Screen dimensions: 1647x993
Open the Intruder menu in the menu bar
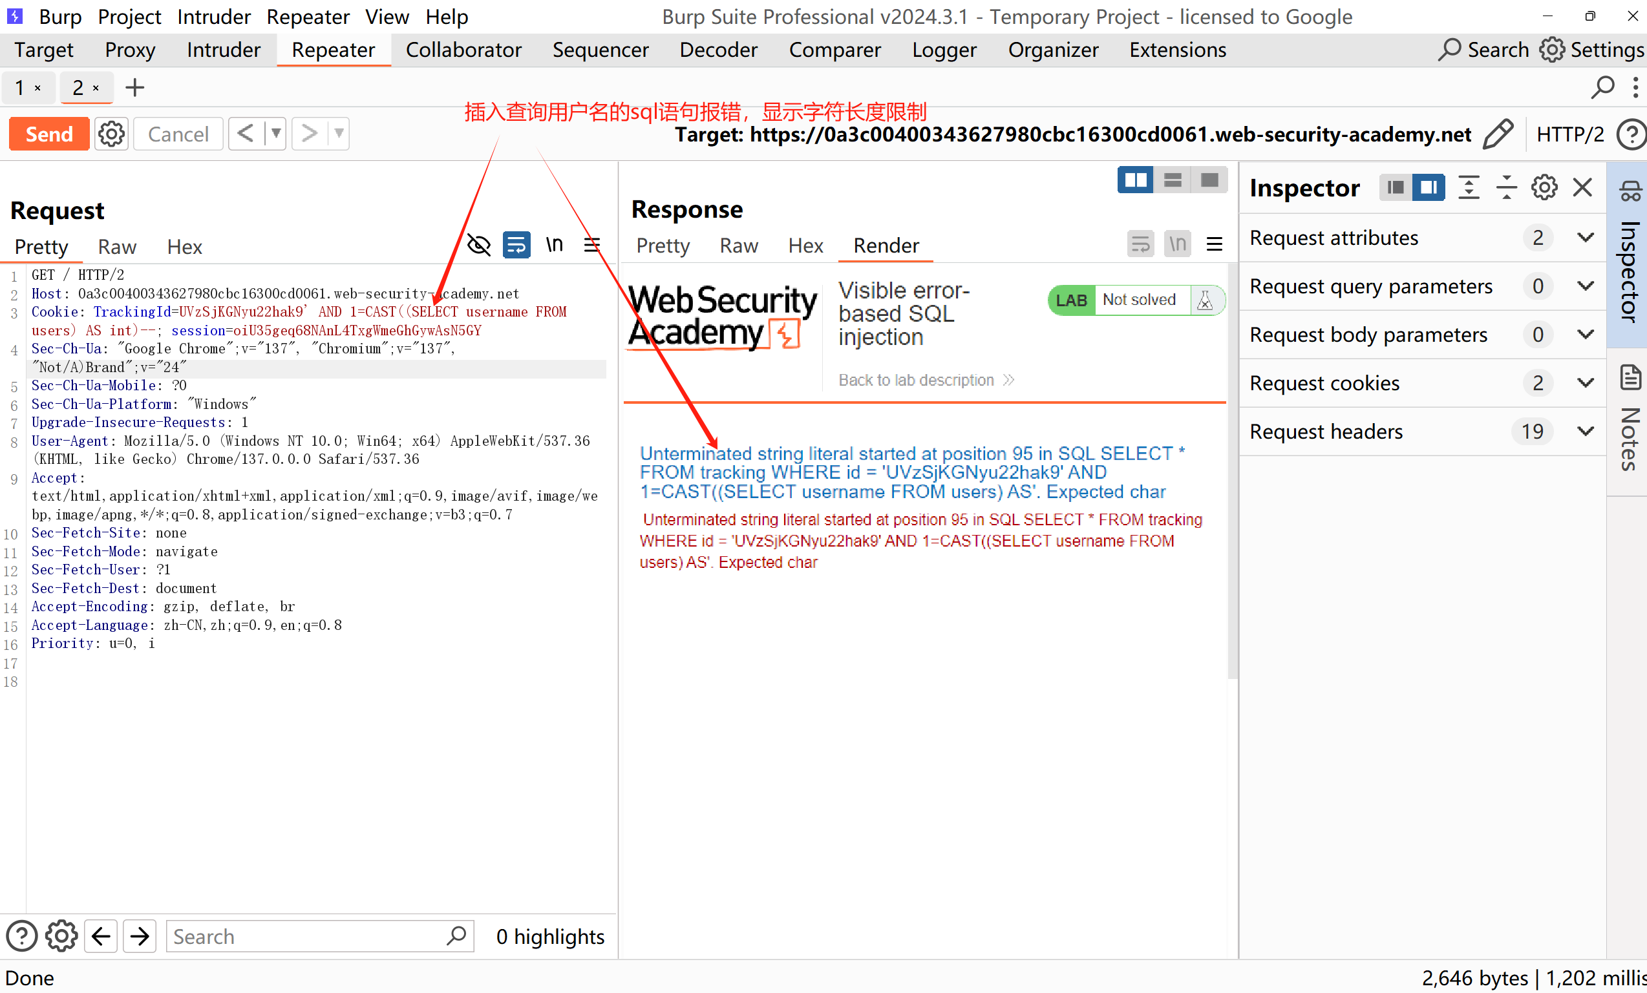tap(213, 17)
